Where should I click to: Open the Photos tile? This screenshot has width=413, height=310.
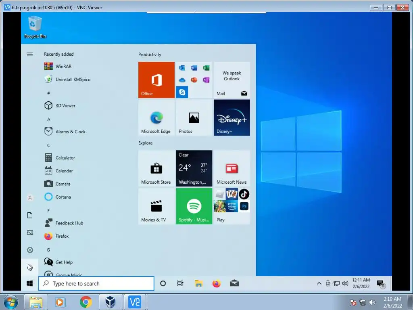point(194,117)
